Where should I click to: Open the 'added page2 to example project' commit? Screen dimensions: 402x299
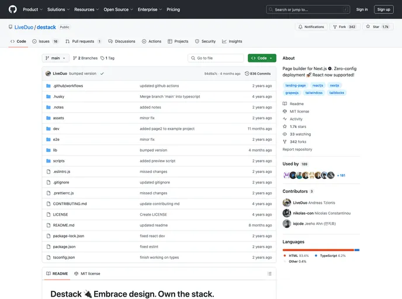coord(167,129)
